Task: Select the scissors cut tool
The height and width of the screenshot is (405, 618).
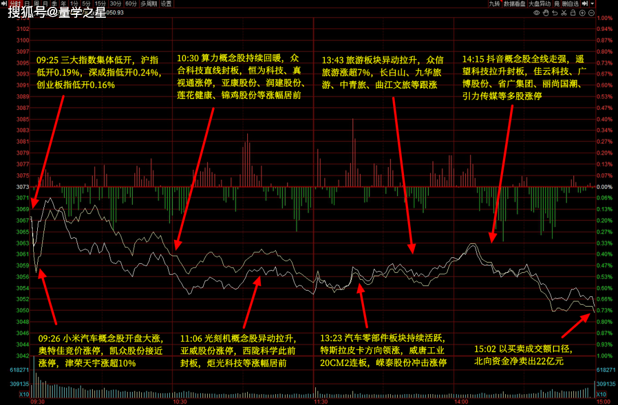Action: click(564, 13)
